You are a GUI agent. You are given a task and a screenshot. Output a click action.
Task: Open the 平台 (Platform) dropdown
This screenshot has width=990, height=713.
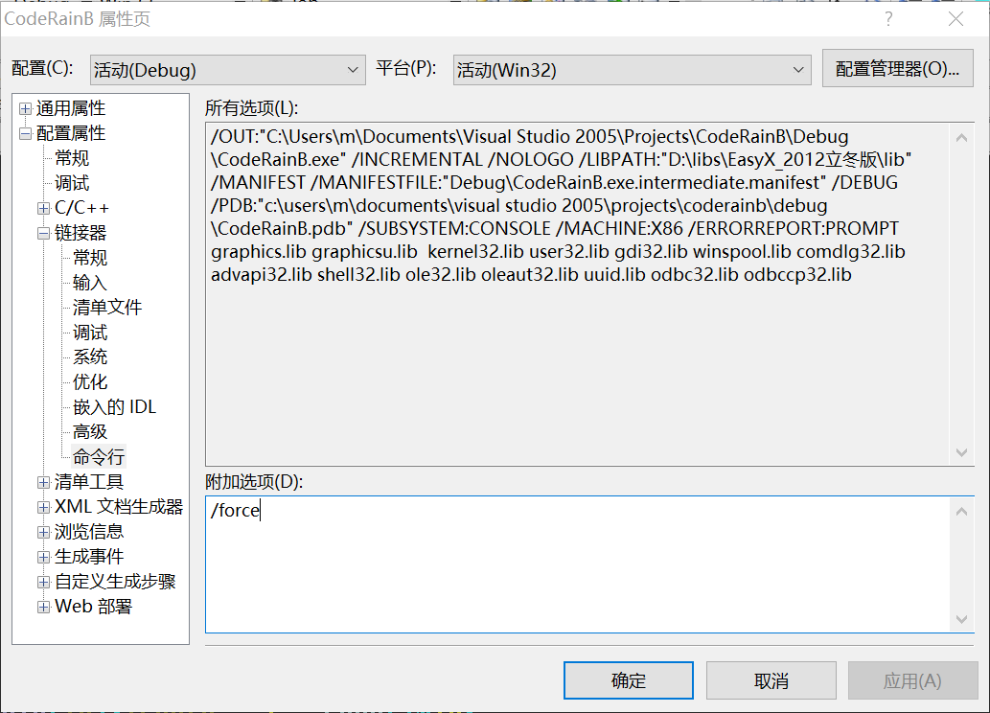[x=632, y=70]
